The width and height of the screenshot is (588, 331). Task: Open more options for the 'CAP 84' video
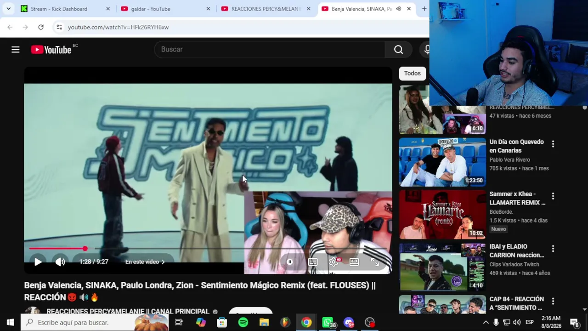tap(553, 301)
